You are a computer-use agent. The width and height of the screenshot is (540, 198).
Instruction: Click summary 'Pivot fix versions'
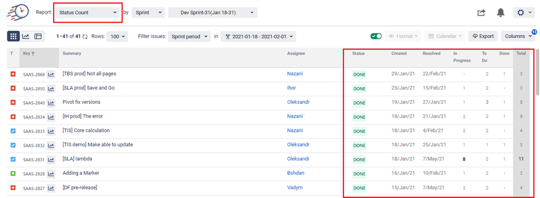point(82,102)
